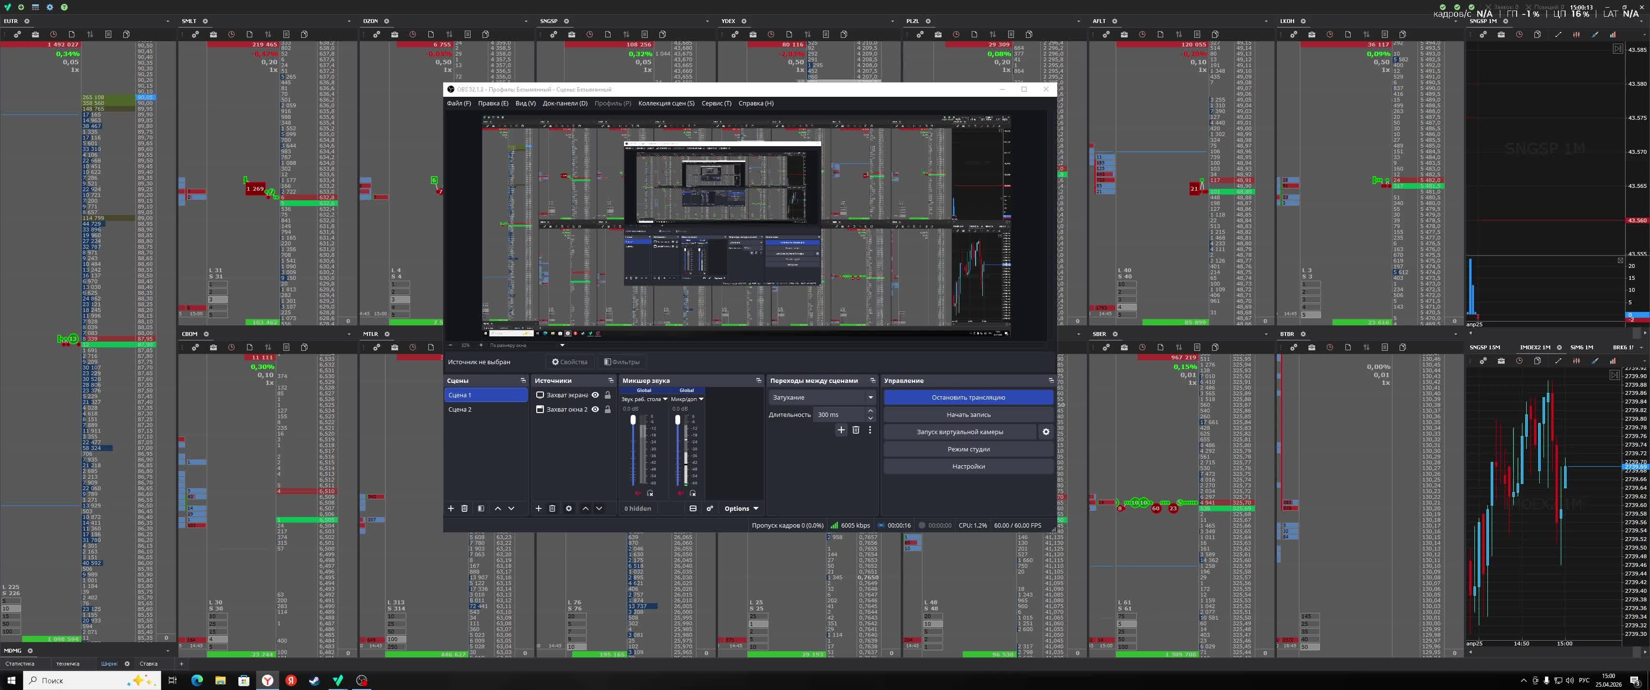Image resolution: width=1650 pixels, height=690 pixels.
Task: Delete selected scene with trash icon
Action: click(464, 508)
